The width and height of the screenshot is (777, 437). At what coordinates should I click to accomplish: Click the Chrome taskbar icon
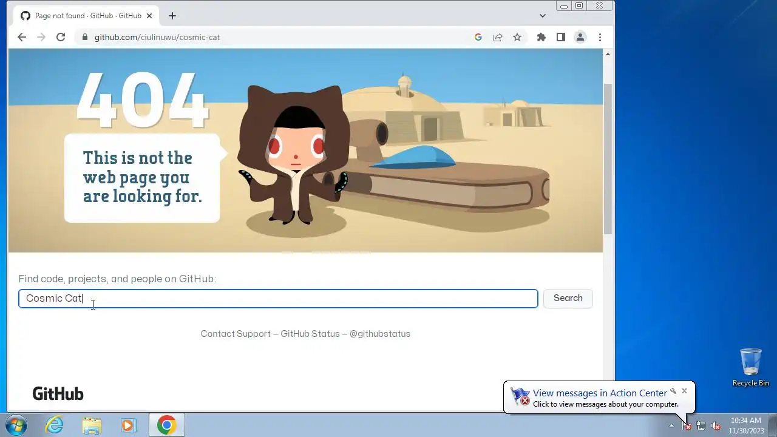[167, 425]
